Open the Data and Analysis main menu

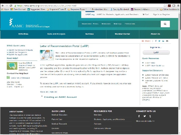click(x=56, y=34)
